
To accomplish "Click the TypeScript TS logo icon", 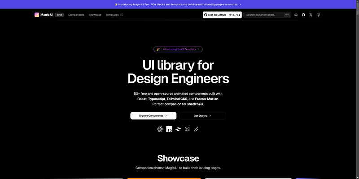I will click(169, 129).
